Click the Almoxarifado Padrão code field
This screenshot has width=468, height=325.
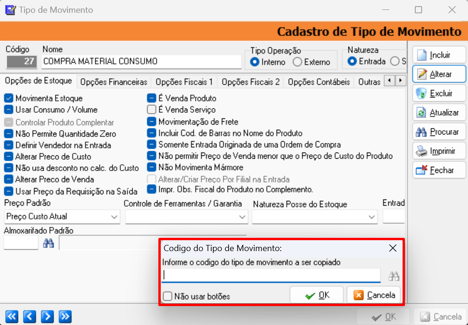pos(21,243)
